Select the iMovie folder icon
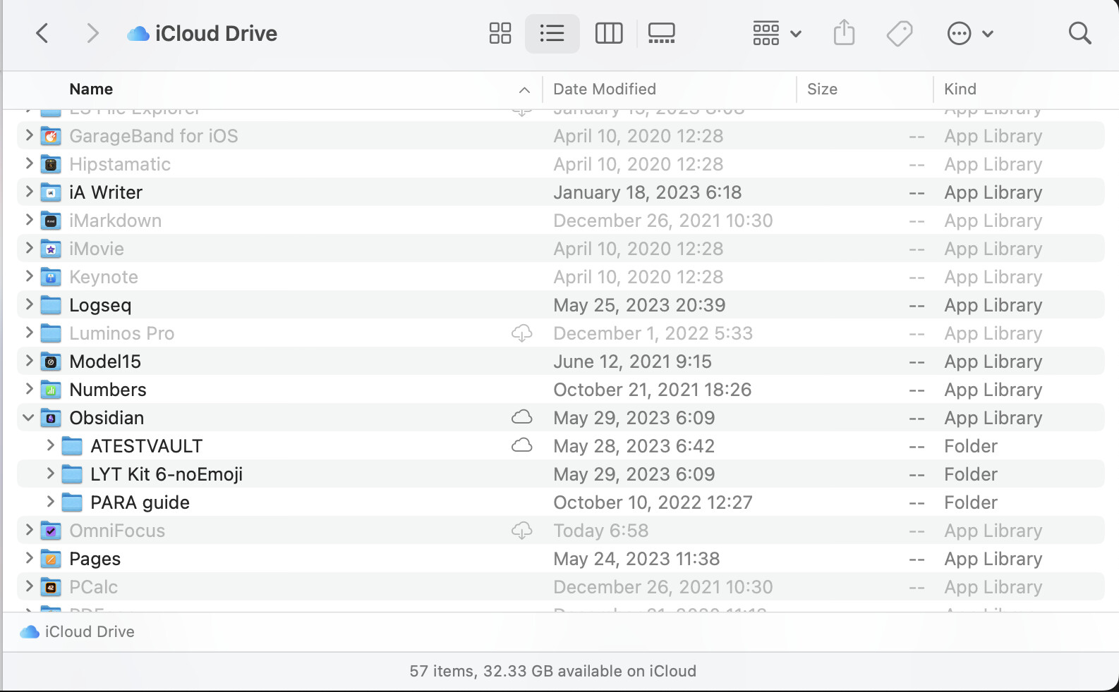 click(x=51, y=249)
